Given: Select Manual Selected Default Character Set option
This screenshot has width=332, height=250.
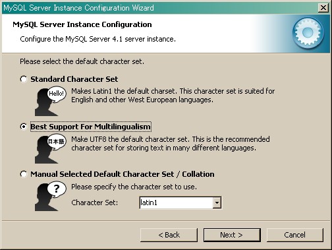Looking at the screenshot, I should point(24,174).
